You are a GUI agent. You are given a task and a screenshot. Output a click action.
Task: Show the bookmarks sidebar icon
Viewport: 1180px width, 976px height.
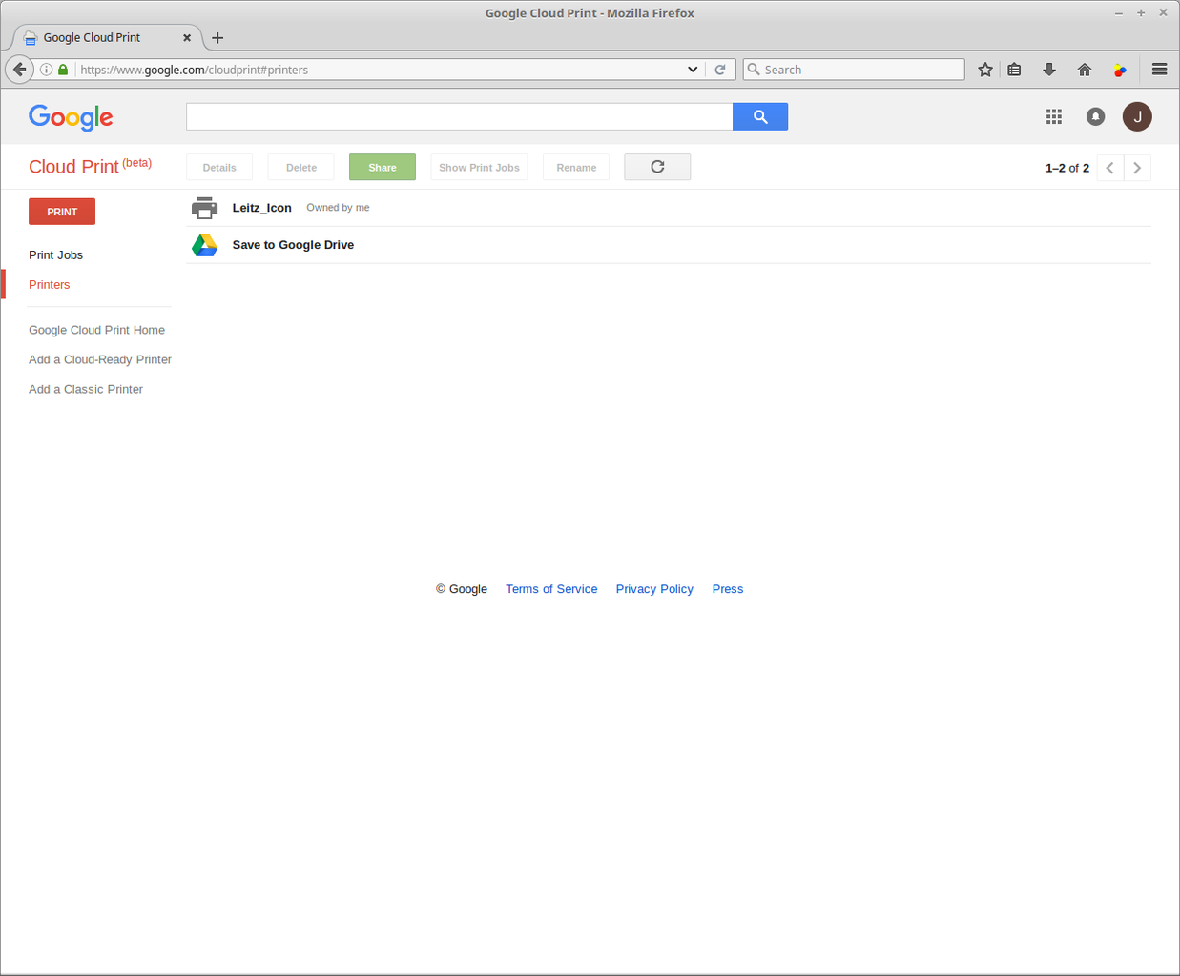point(1014,69)
